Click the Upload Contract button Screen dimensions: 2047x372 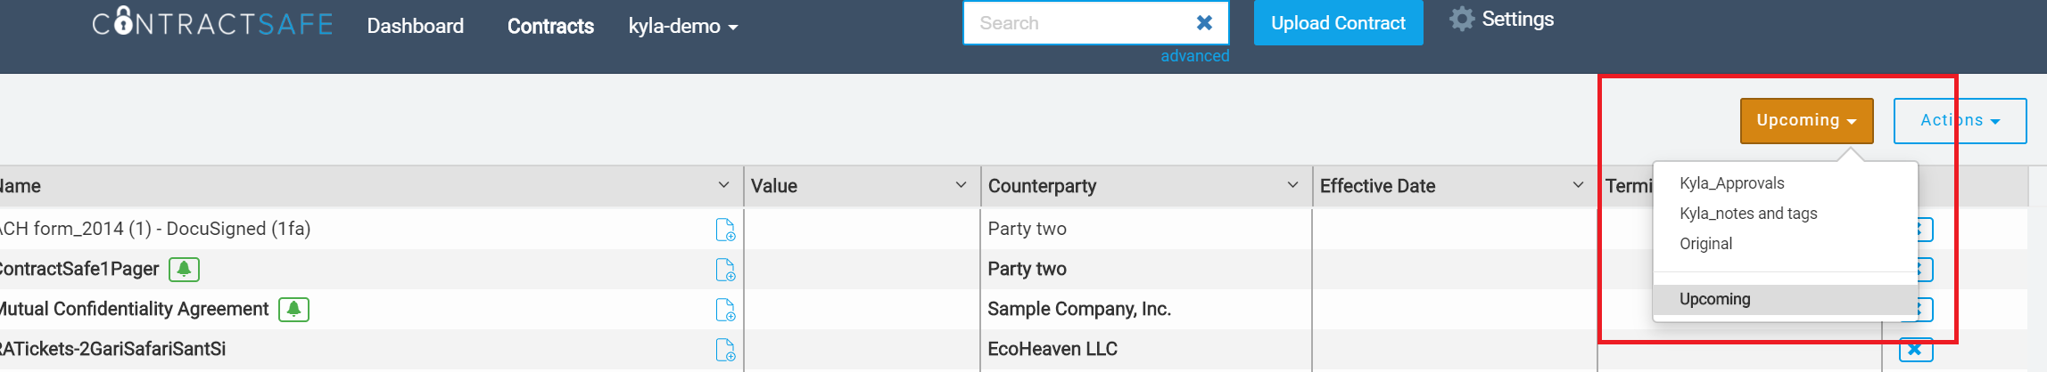tap(1338, 23)
